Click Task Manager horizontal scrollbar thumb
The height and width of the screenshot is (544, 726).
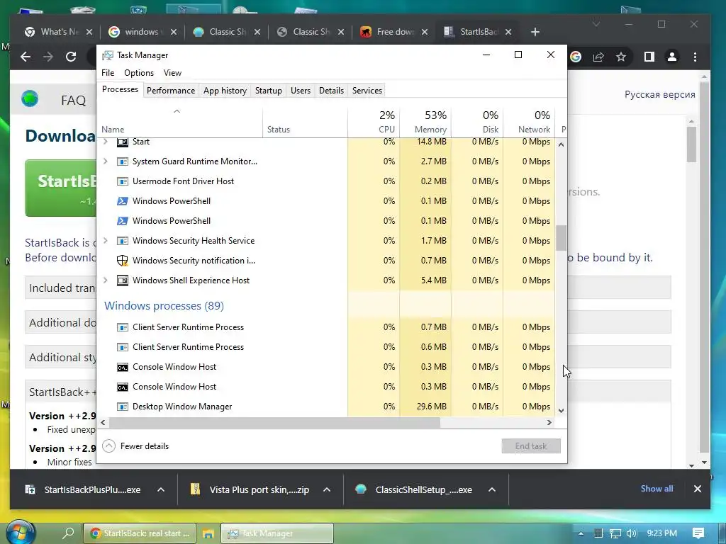click(x=274, y=422)
